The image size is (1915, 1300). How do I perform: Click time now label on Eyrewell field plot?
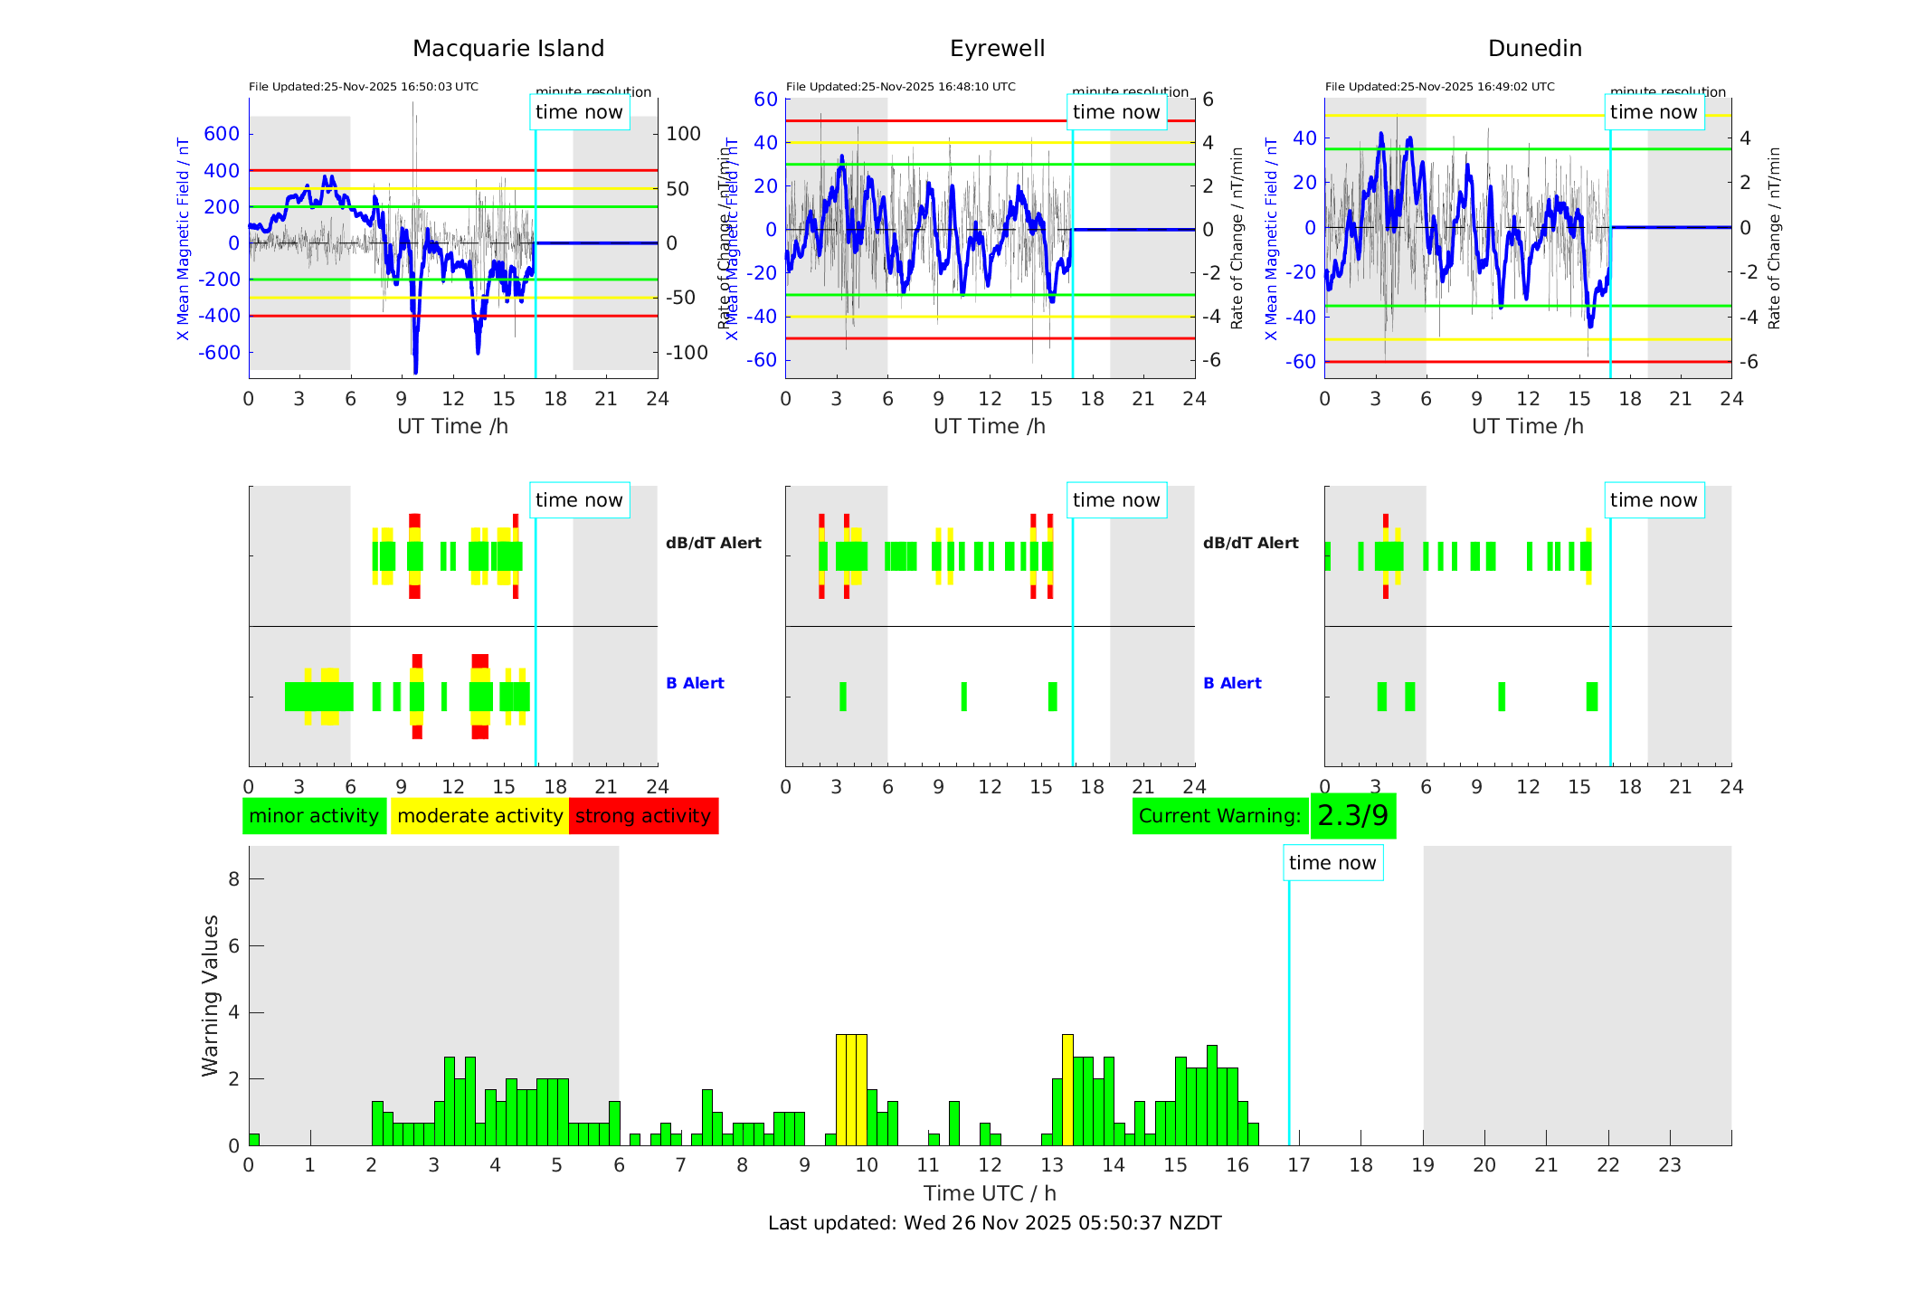tap(1116, 112)
